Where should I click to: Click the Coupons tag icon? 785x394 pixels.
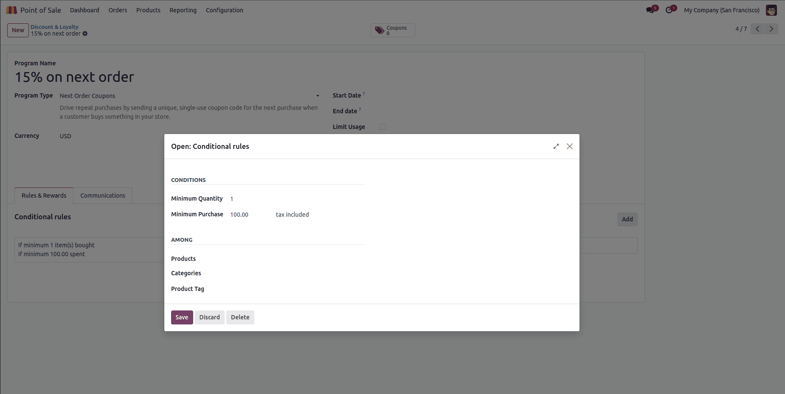[380, 31]
